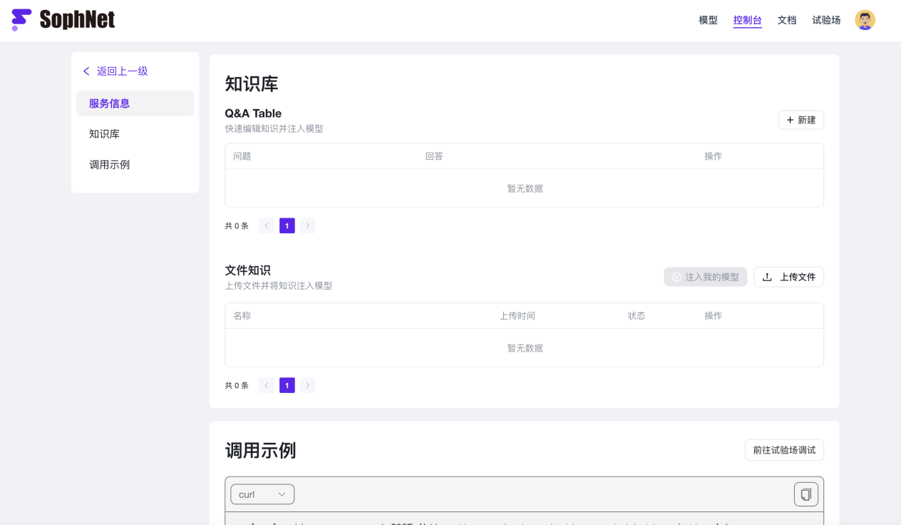The width and height of the screenshot is (901, 525).
Task: Open the user avatar menu
Action: tap(865, 20)
